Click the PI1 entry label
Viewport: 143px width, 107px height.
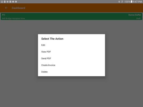point(4,15)
